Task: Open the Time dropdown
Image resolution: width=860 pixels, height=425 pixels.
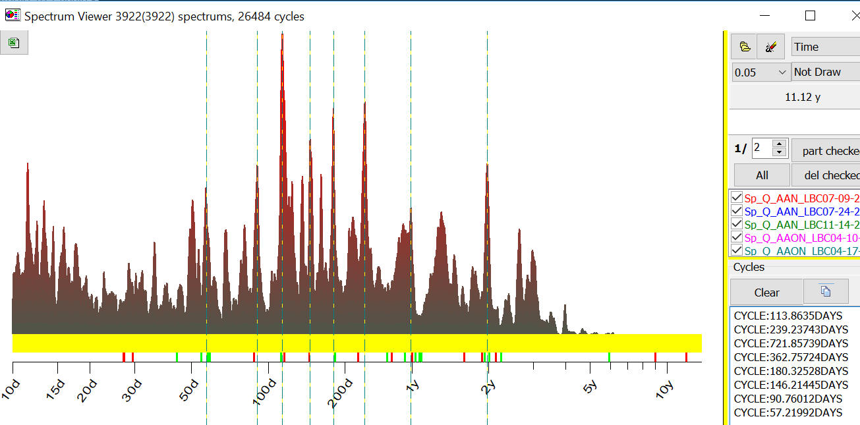Action: (x=825, y=47)
